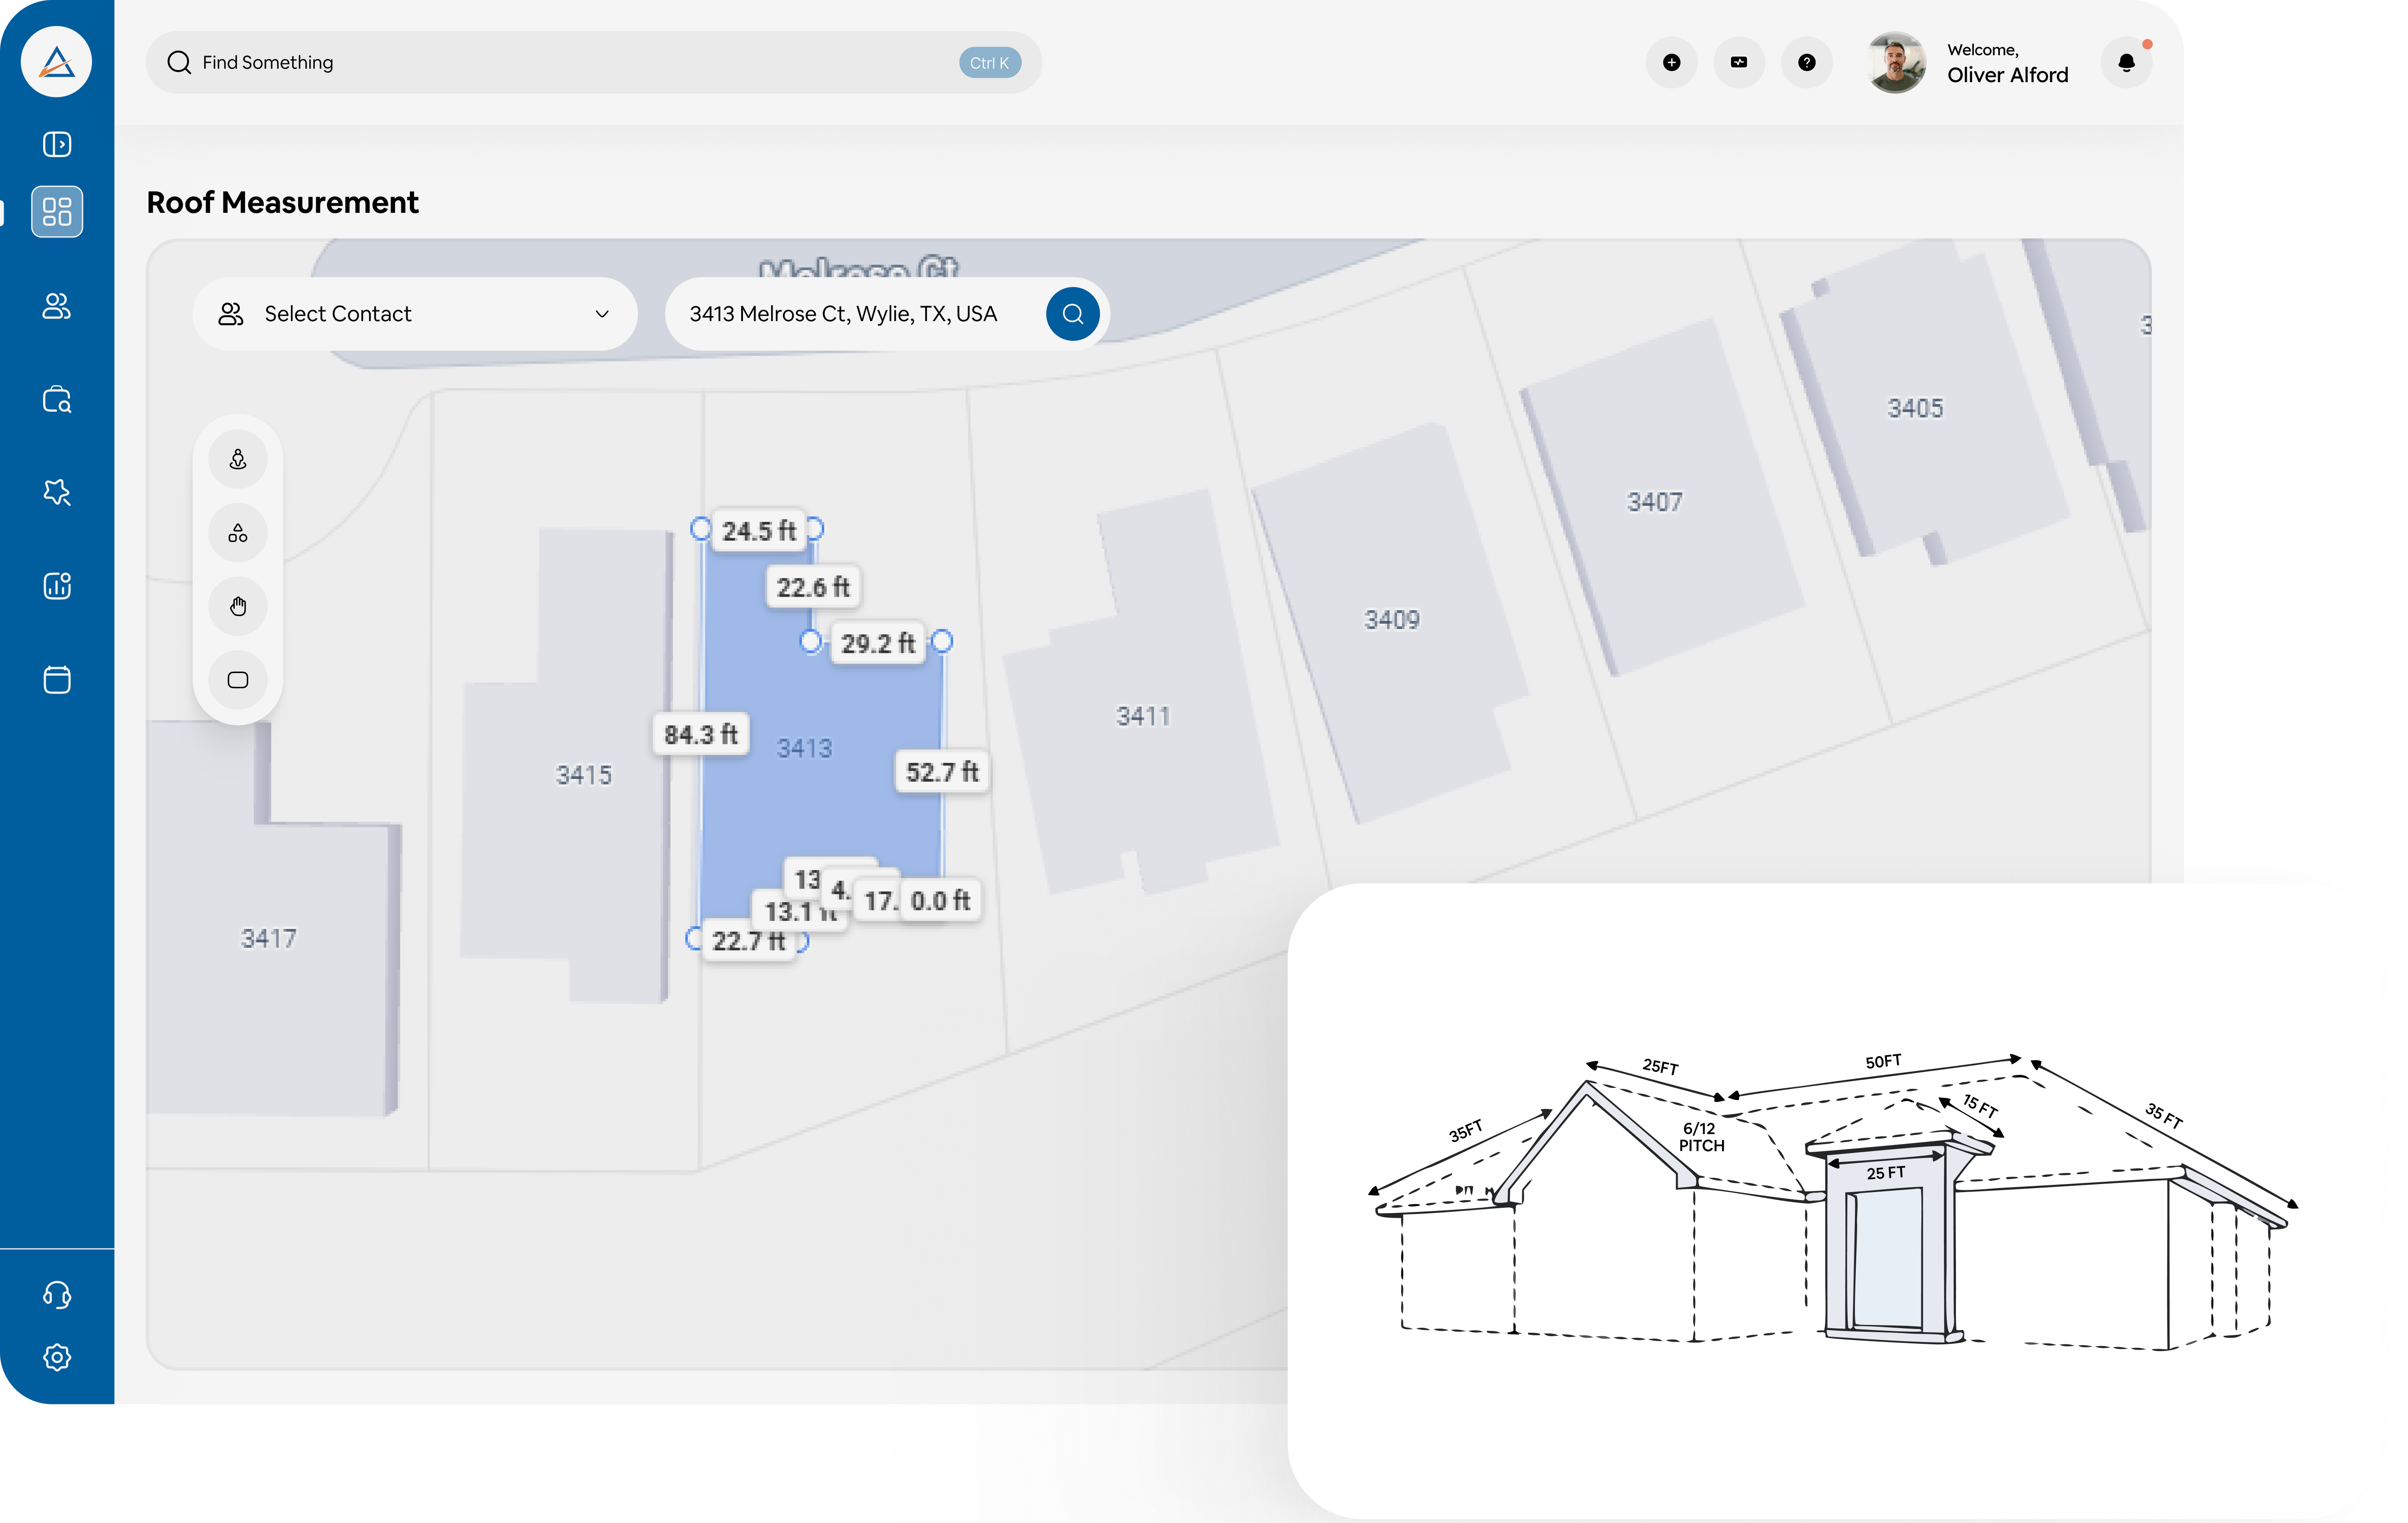Click the Roof Measurement heading
2408x1523 pixels.
pyautogui.click(x=283, y=203)
